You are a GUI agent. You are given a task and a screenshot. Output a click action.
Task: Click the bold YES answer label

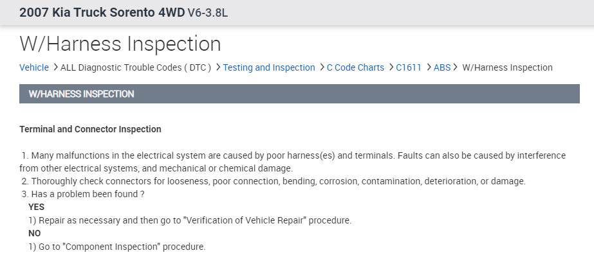[x=37, y=207]
